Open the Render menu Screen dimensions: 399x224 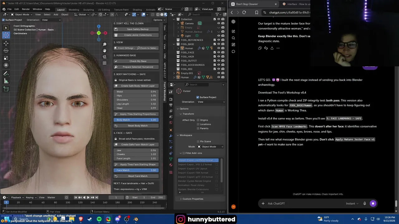pos(26,9)
